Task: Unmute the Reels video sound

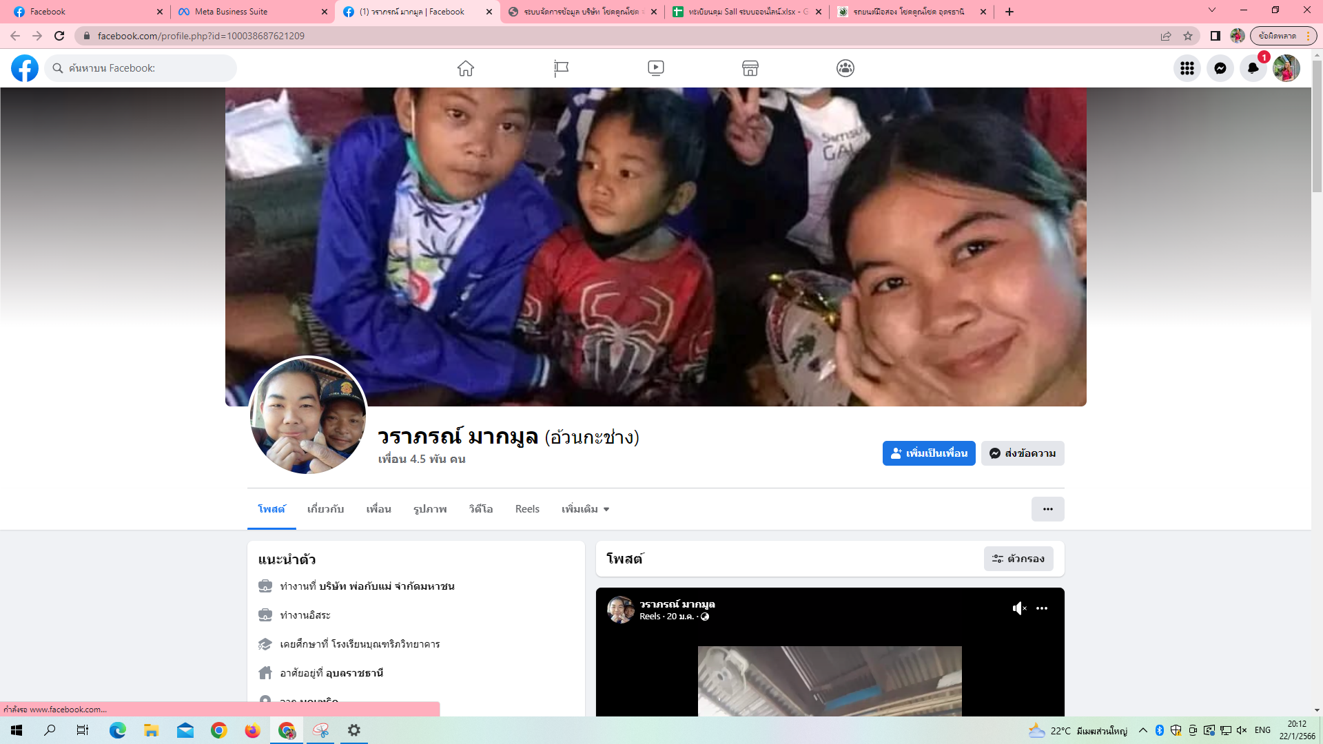Action: (1019, 608)
